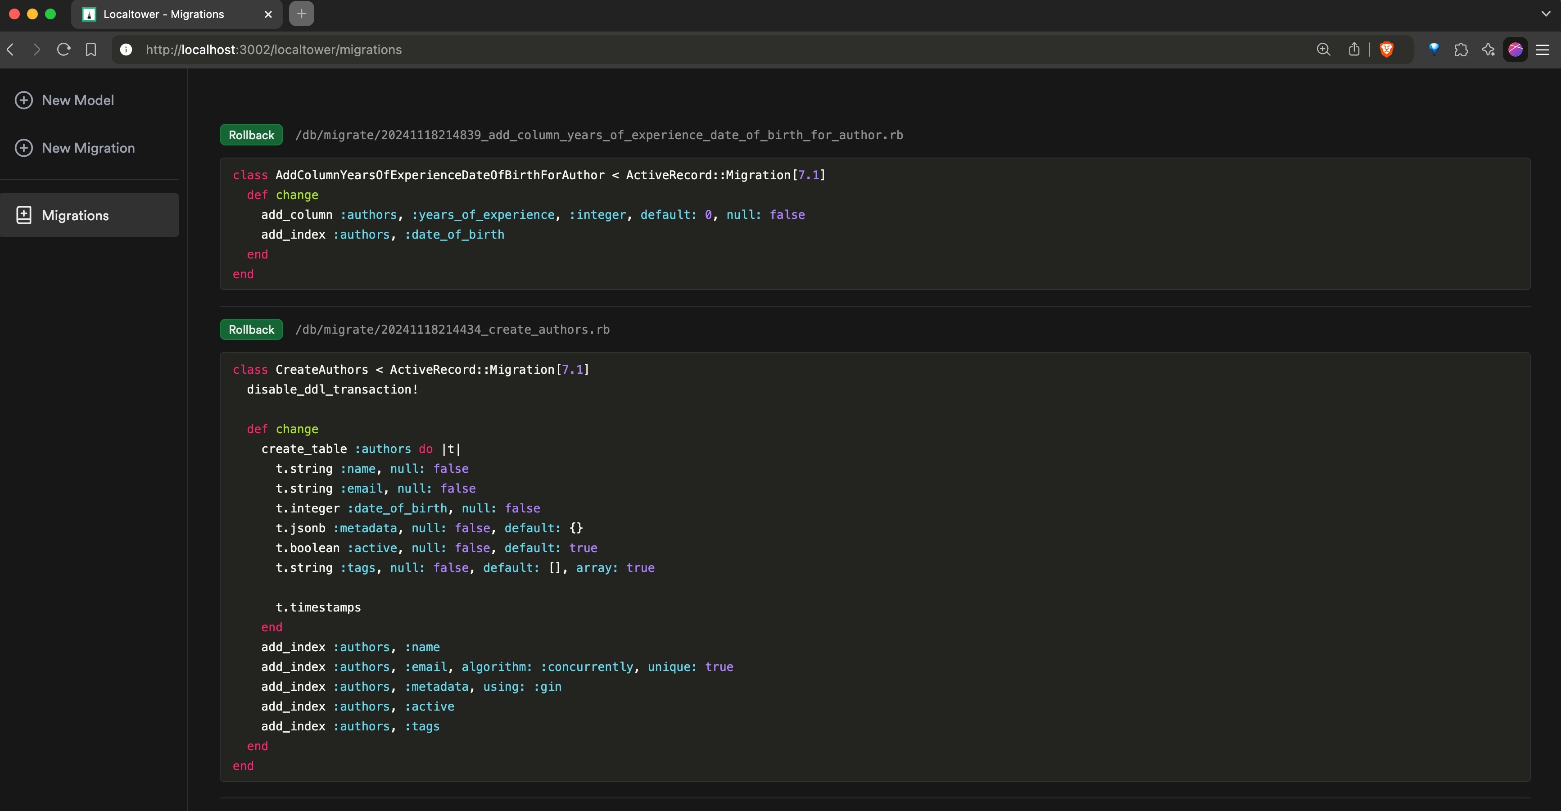The image size is (1561, 811).
Task: Click the plus icon beside New Migration
Action: tap(23, 148)
